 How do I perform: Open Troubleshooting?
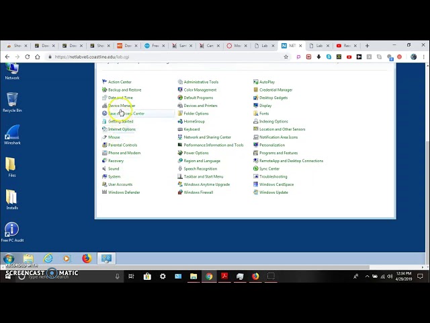[x=273, y=176]
